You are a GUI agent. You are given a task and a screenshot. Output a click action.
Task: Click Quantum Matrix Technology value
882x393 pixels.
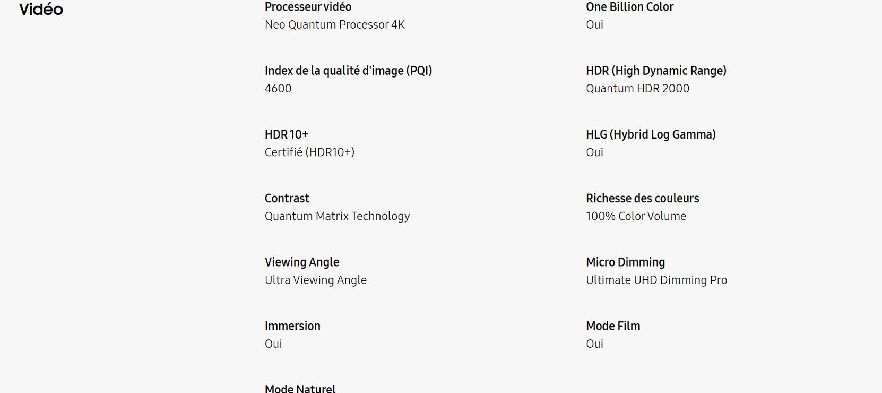click(x=337, y=216)
